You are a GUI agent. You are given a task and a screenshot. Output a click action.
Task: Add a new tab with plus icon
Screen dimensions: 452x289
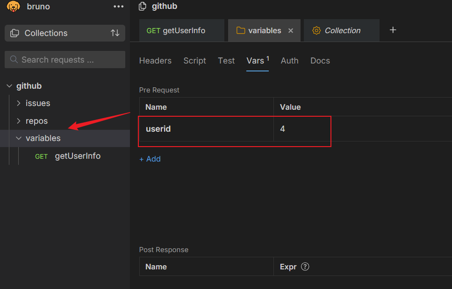[x=393, y=30]
